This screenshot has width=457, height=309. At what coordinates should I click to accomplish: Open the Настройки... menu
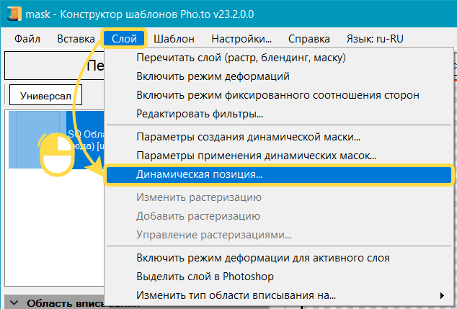click(241, 39)
